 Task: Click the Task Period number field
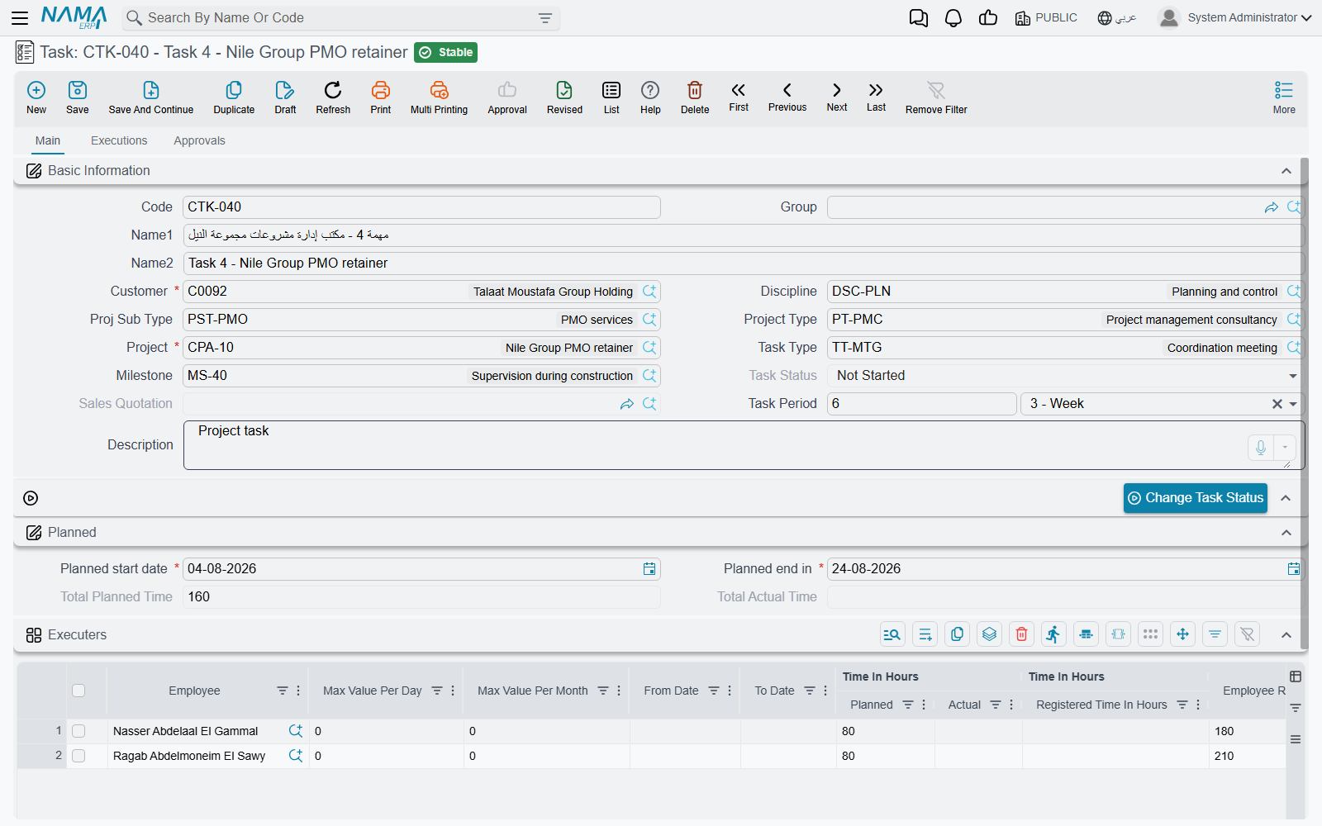coord(921,404)
